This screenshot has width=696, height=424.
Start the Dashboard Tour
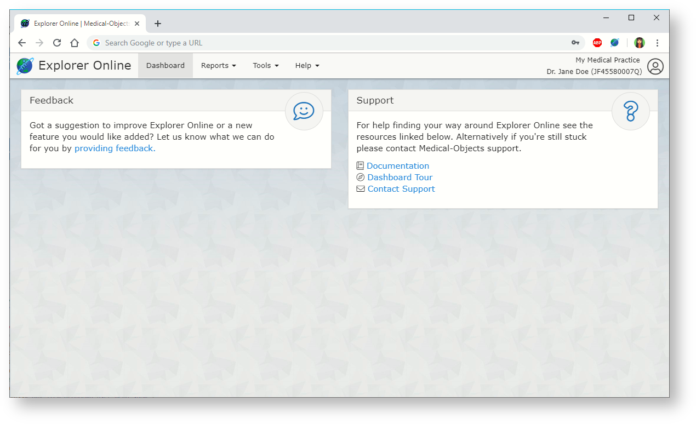(400, 177)
